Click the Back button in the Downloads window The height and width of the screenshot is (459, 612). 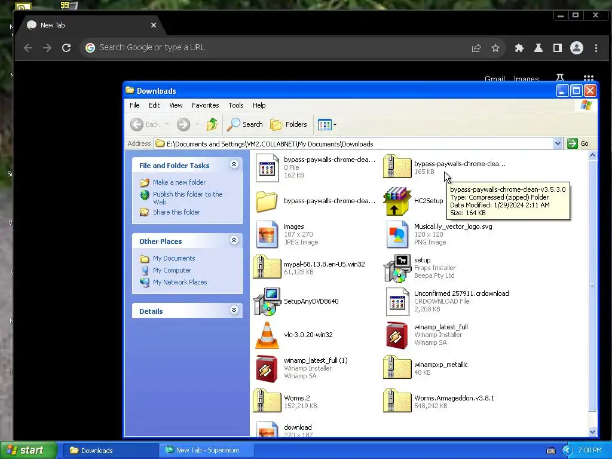[145, 124]
